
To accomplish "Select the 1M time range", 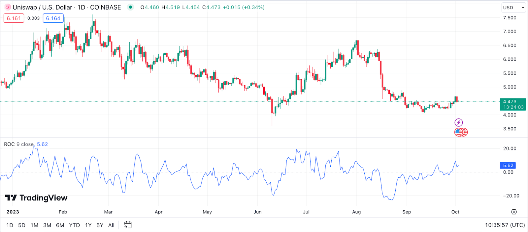I will coord(34,225).
